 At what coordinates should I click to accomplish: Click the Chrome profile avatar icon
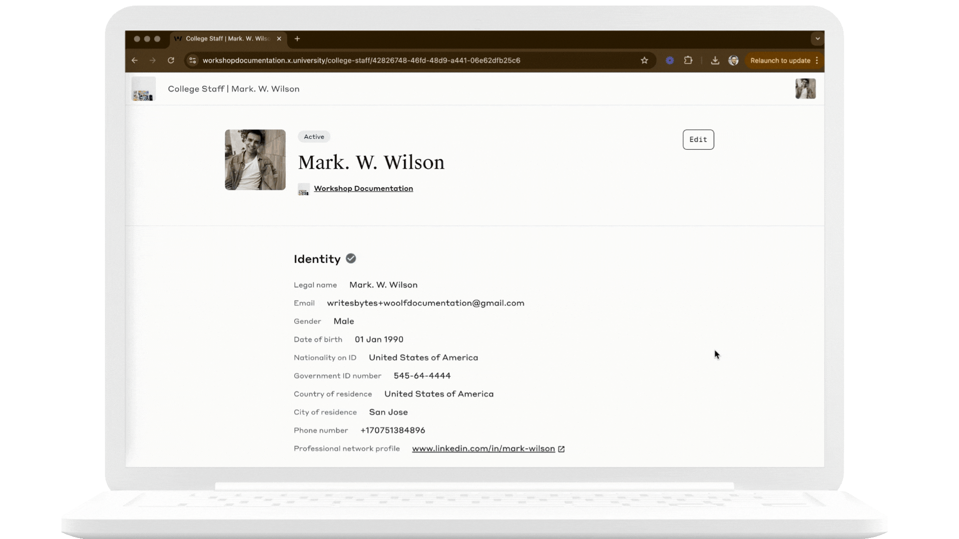pos(734,60)
